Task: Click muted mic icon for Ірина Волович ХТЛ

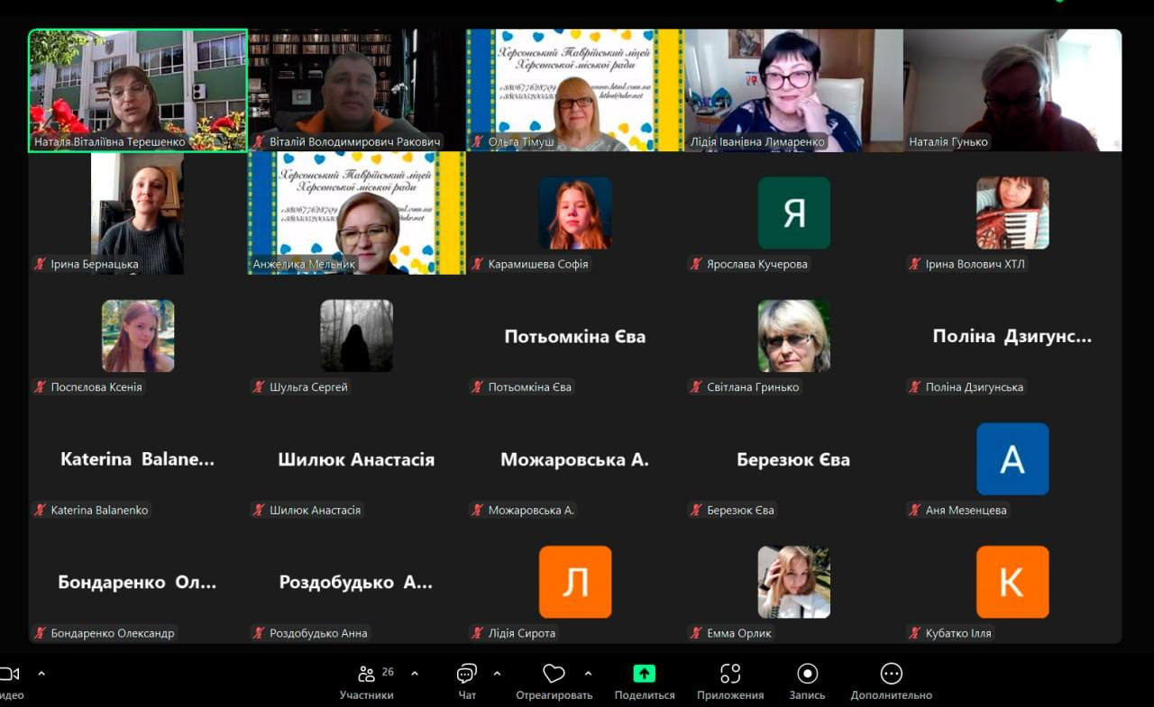Action: 915,264
